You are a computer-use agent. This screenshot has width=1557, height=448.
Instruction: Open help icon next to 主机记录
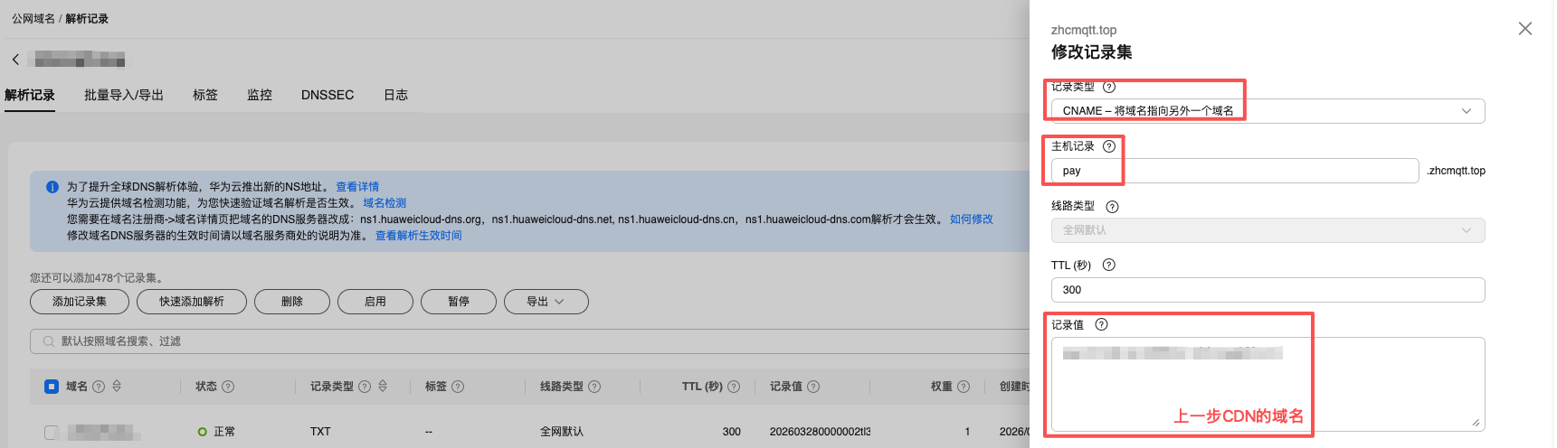point(1109,146)
